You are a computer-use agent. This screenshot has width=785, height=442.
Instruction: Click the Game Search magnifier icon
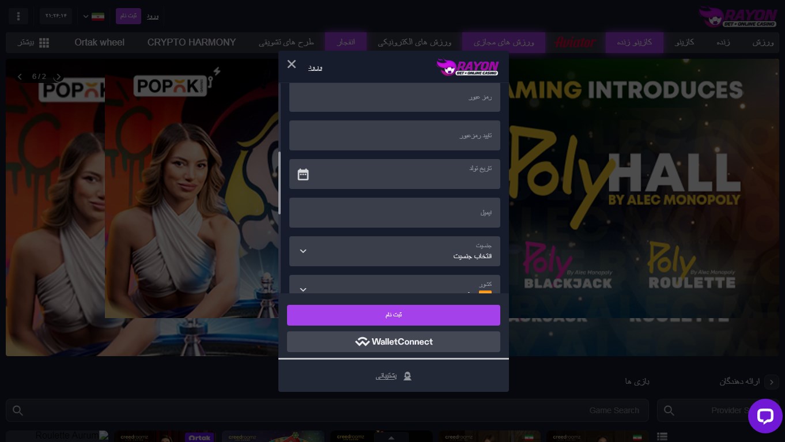[x=18, y=410]
